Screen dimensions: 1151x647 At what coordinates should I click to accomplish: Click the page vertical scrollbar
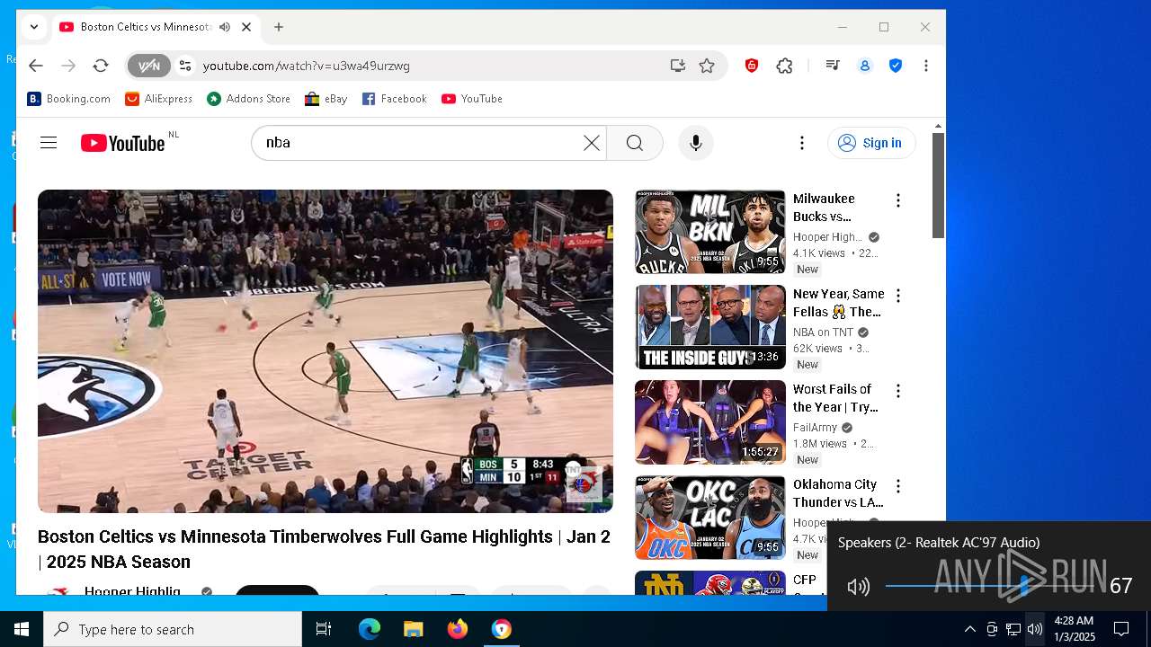(x=938, y=186)
